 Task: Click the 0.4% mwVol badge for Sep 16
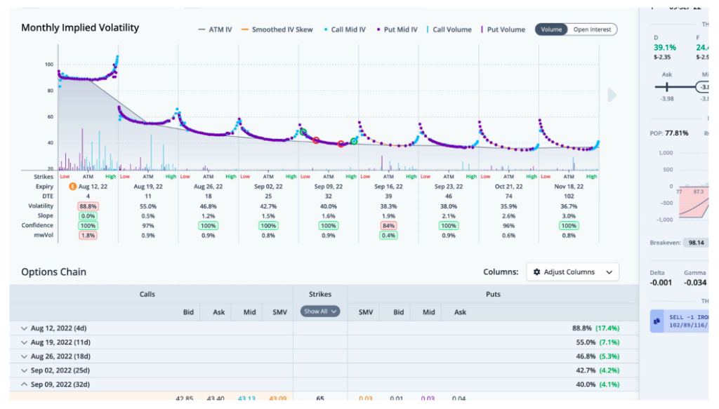coord(388,236)
